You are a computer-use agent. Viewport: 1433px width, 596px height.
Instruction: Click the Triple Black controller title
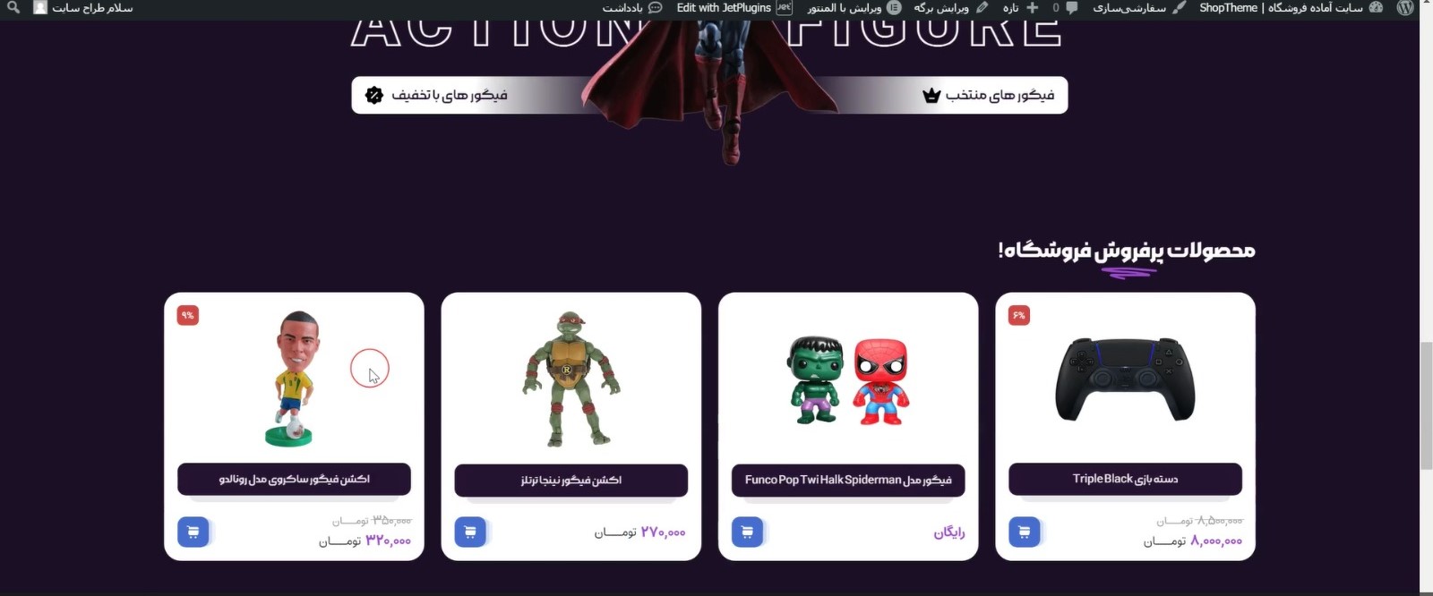(x=1125, y=479)
